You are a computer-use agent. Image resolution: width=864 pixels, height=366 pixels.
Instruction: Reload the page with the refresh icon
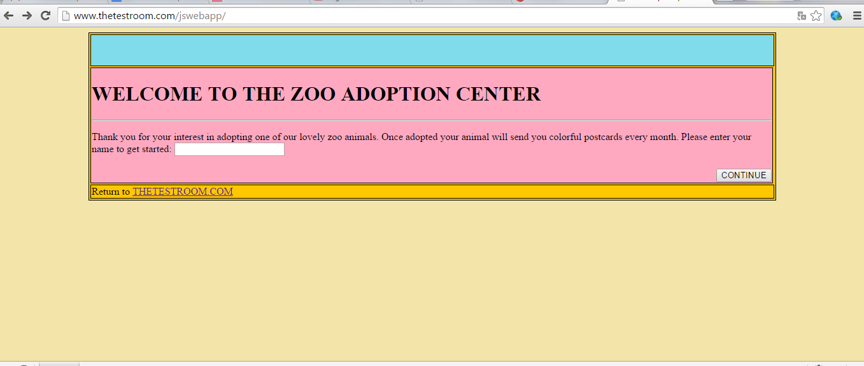click(45, 15)
